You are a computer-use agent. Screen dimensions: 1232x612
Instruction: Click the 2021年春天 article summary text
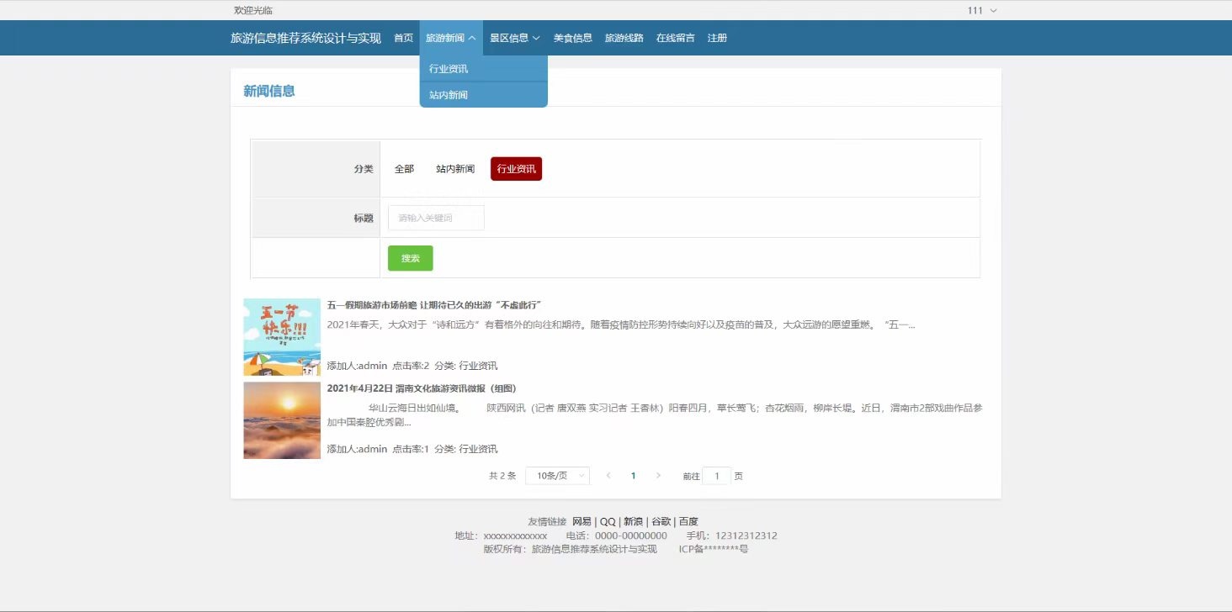(x=621, y=324)
